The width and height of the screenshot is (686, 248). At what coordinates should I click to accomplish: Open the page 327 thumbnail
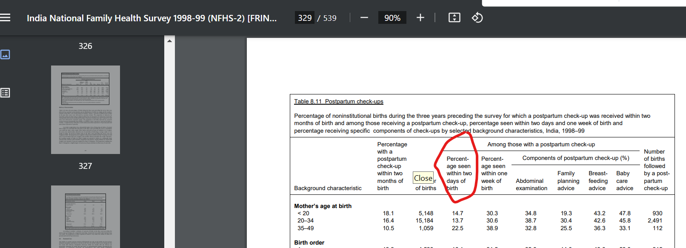coord(86,216)
